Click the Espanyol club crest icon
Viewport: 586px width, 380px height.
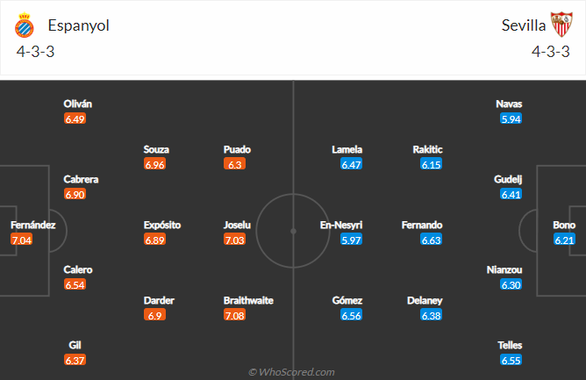tap(25, 25)
